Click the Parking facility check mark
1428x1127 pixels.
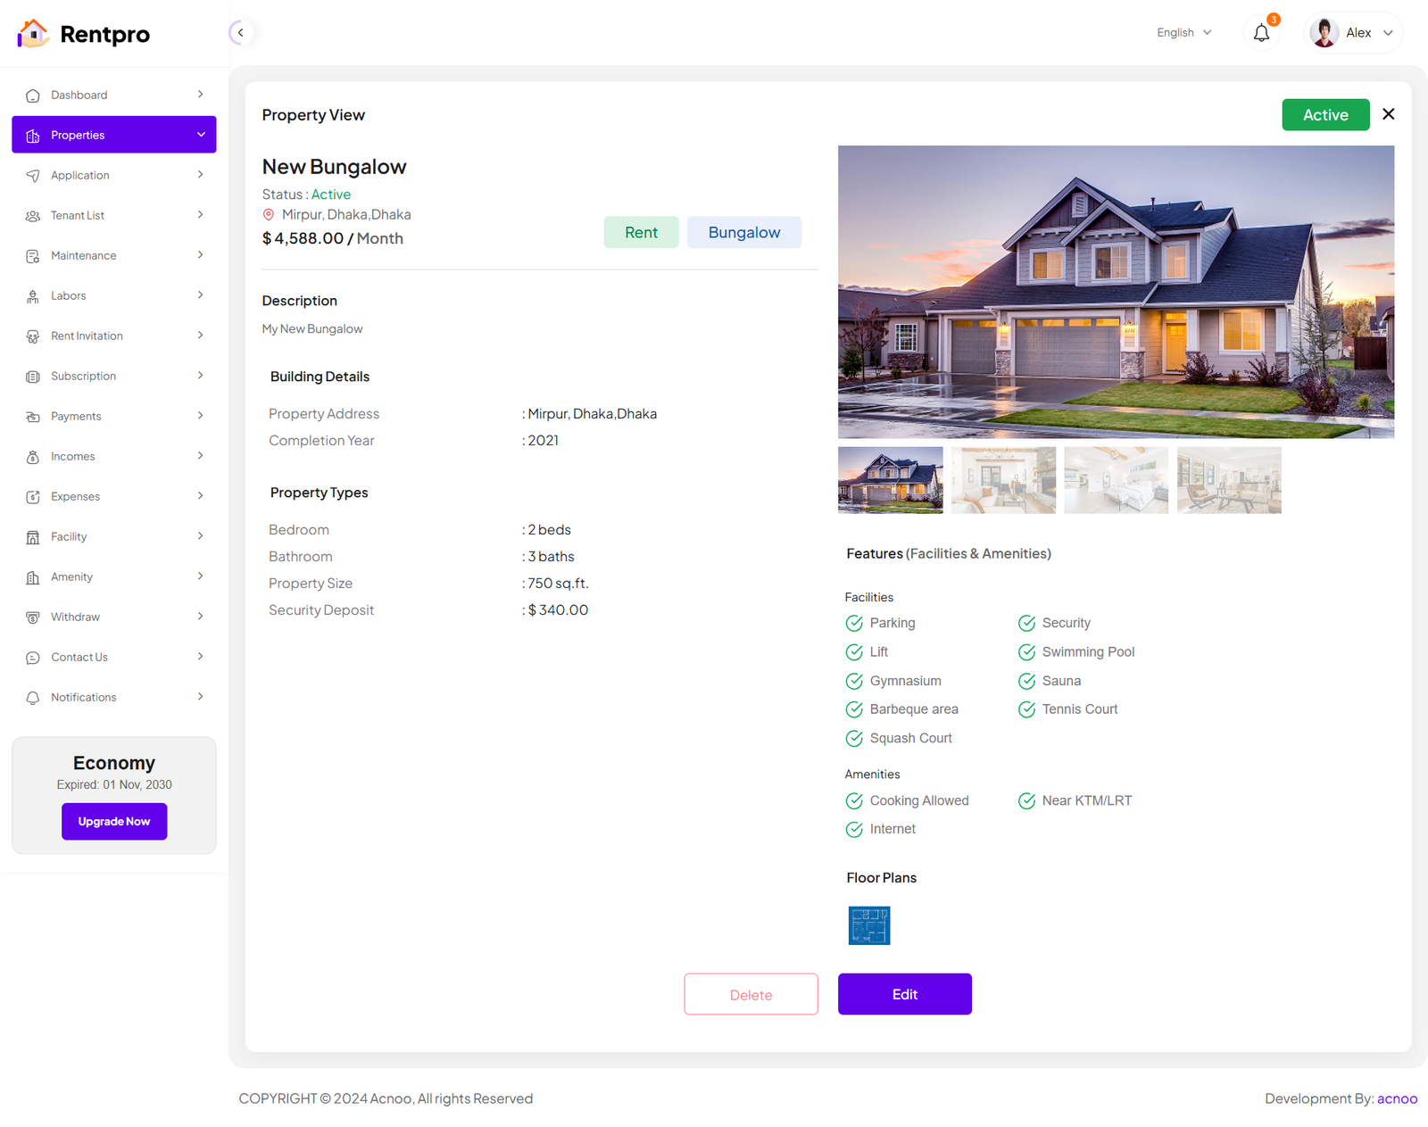(x=854, y=623)
